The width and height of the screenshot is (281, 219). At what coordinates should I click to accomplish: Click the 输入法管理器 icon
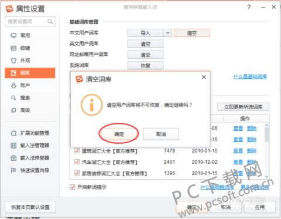[13, 146]
